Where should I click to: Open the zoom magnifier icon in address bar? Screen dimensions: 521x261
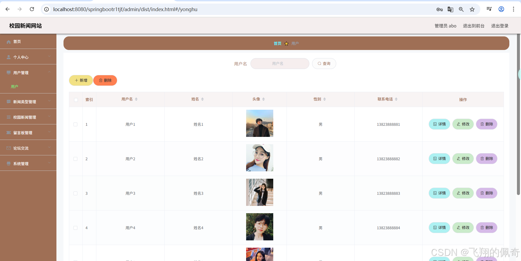[x=461, y=10]
